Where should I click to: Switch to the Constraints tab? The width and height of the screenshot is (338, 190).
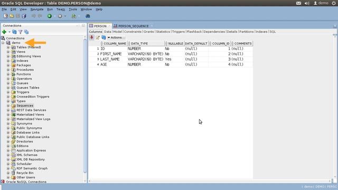pyautogui.click(x=133, y=32)
